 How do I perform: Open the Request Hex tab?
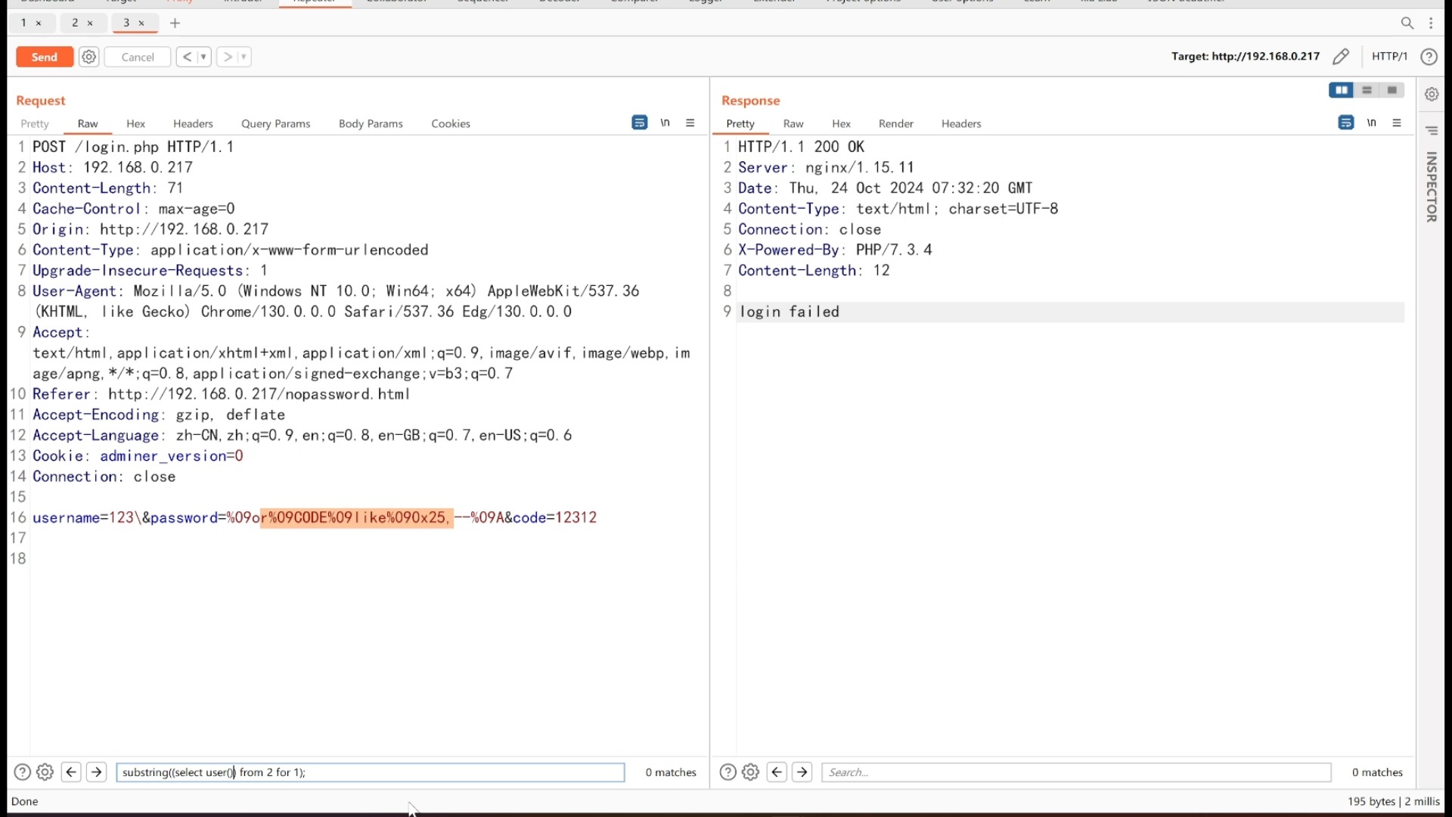pyautogui.click(x=135, y=123)
